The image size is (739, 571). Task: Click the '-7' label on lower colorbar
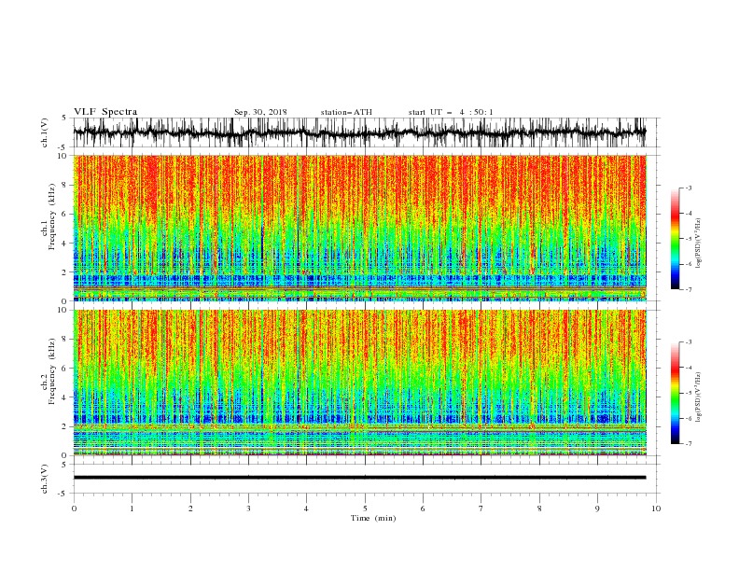point(689,443)
